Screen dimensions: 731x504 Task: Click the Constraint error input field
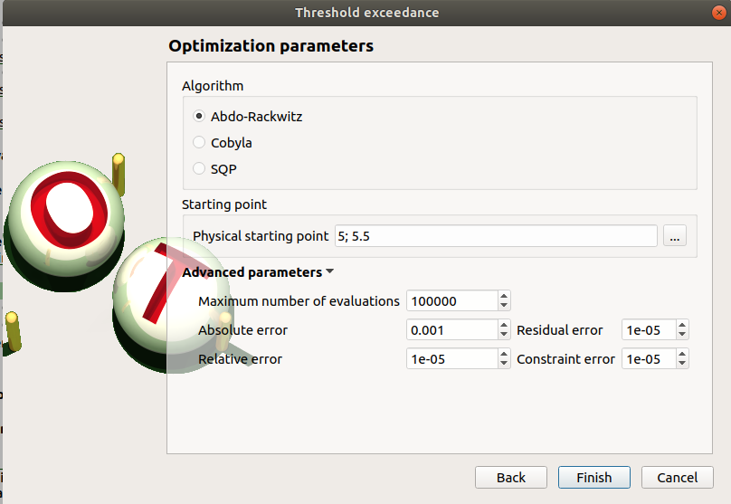[x=647, y=359]
